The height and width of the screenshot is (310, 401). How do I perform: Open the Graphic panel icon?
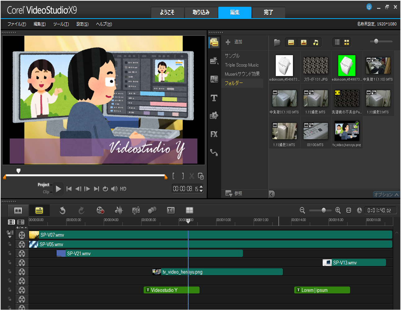coord(214,116)
